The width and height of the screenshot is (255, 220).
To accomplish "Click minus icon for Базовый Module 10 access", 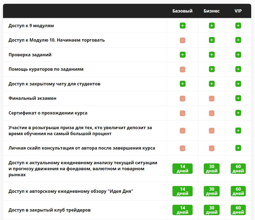I will pyautogui.click(x=183, y=40).
